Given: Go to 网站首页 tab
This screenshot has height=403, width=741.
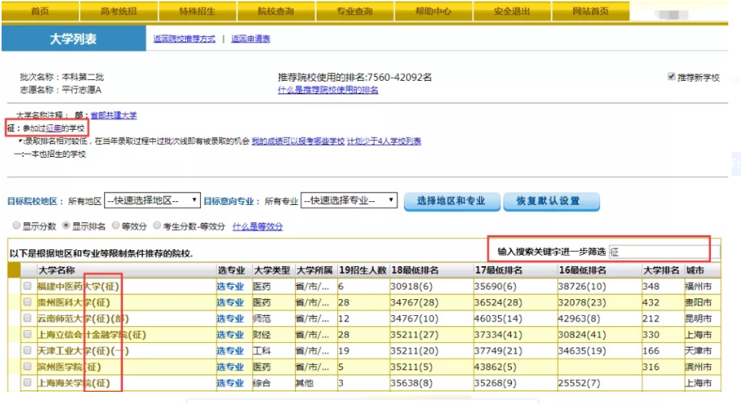Looking at the screenshot, I should [x=590, y=11].
